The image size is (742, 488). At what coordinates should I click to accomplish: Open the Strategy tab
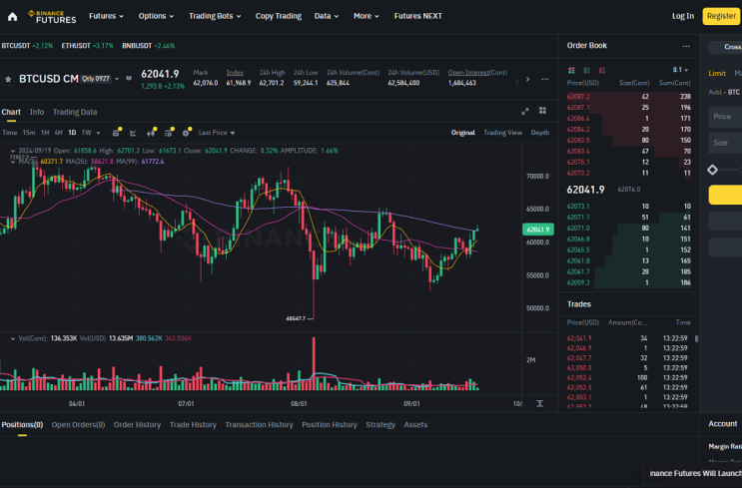380,425
